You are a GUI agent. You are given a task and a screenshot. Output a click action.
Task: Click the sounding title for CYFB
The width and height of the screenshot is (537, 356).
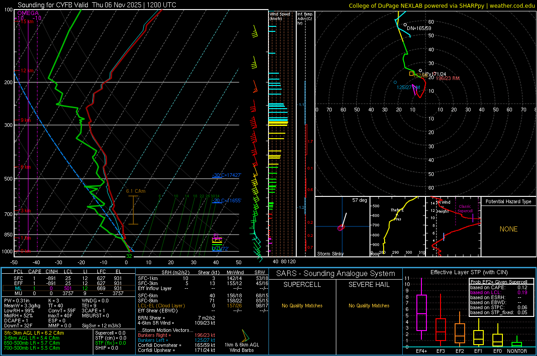(x=96, y=5)
